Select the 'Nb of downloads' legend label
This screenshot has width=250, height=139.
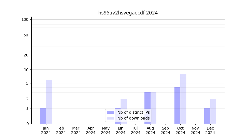pyautogui.click(x=133, y=118)
